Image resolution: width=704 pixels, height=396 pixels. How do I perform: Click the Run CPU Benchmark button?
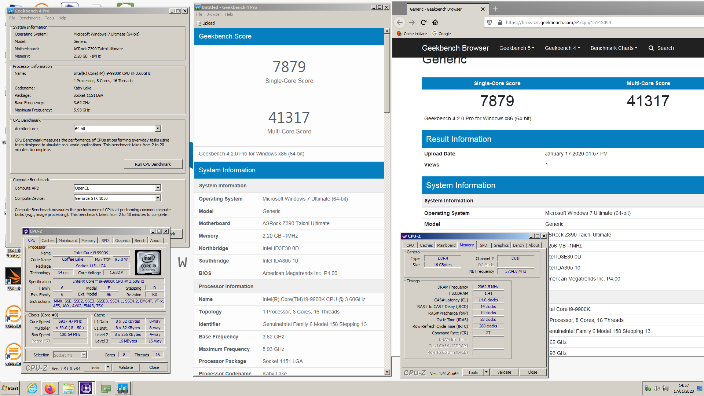(x=153, y=164)
